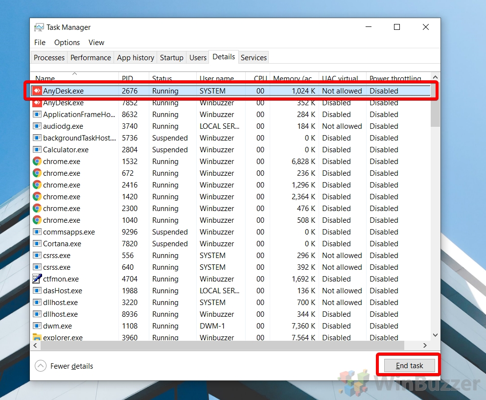
Task: Click the csrss.exe icon for PID 640
Action: pyautogui.click(x=37, y=267)
